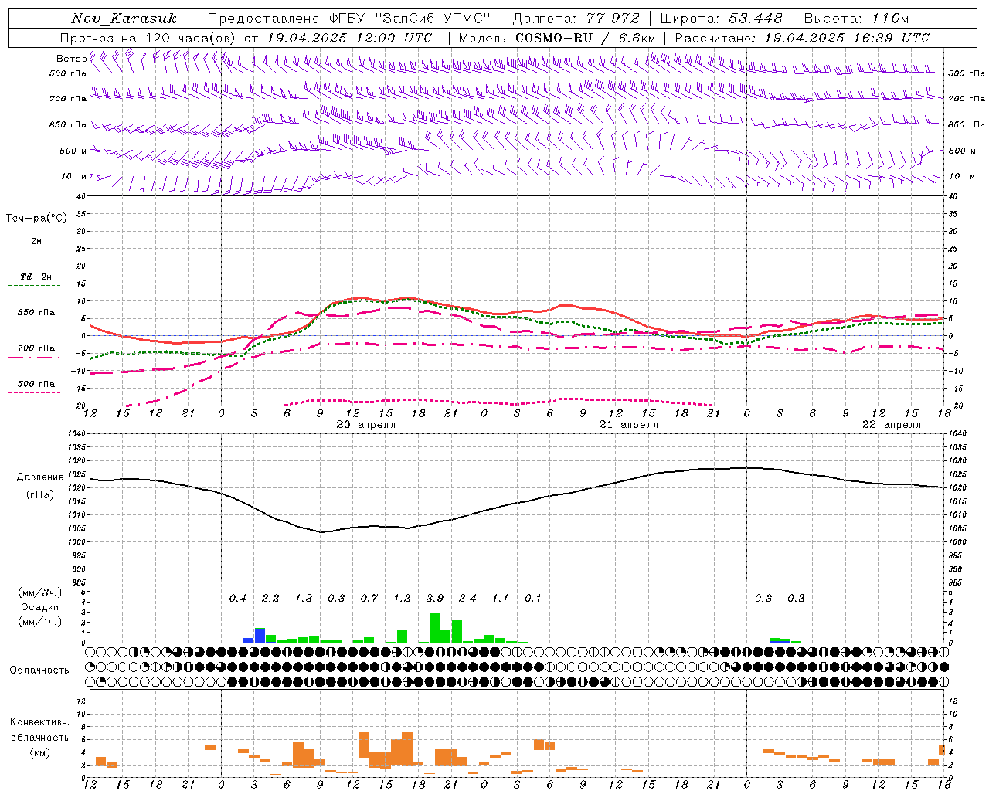Click the 3-hour precipitation value '3.9'
Image resolution: width=989 pixels, height=791 pixels.
pos(435,599)
